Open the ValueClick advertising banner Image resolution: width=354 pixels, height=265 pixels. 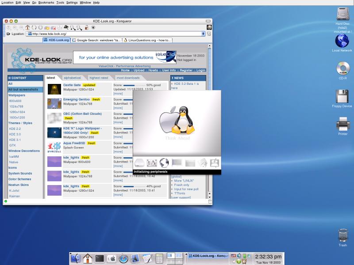tap(125, 57)
